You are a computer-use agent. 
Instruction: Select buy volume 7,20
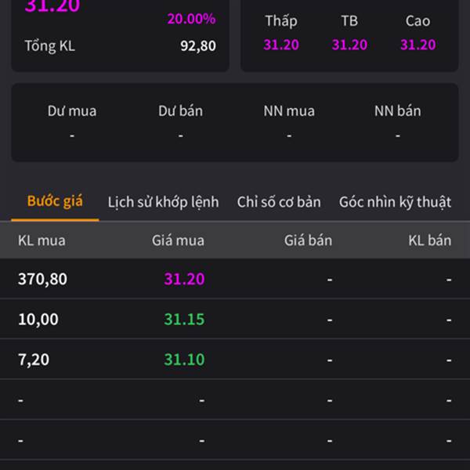[34, 360]
